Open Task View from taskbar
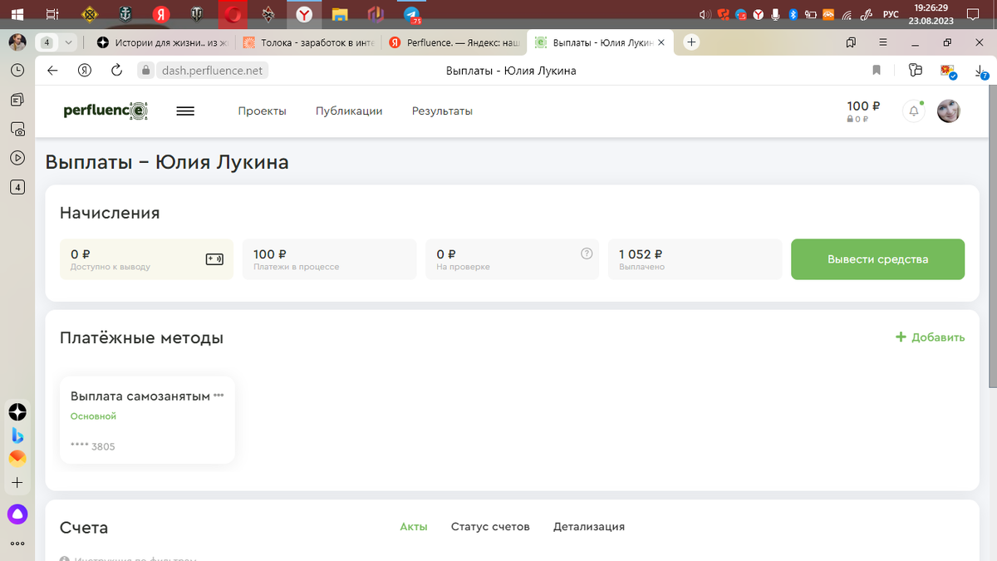This screenshot has width=997, height=561. [52, 14]
